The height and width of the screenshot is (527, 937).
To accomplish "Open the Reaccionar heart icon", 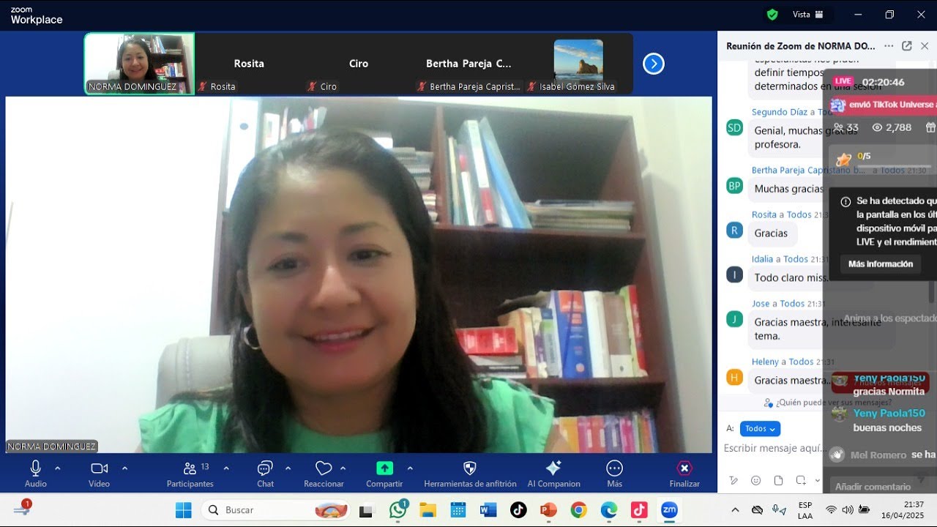I will (324, 468).
